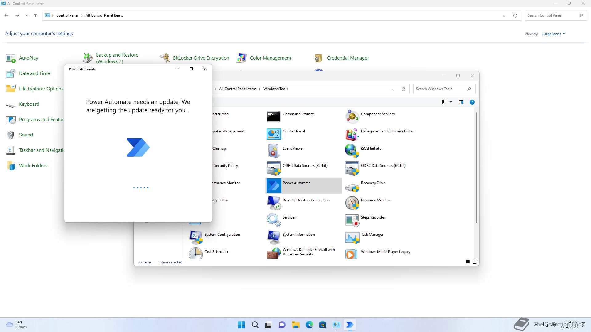The image size is (591, 332).
Task: Open Windows Tools view options dropdown arrow
Action: point(451,102)
